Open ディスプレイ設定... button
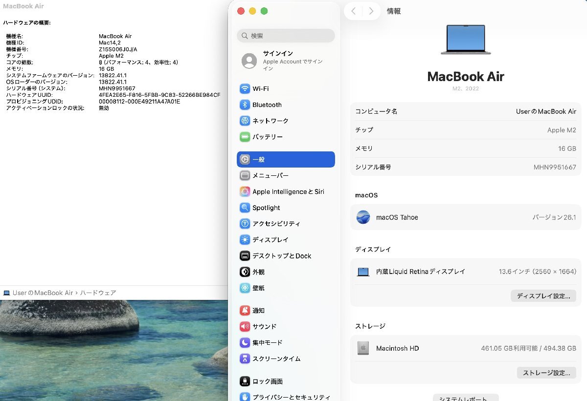Screen dimensions: 587x401 tap(543, 296)
